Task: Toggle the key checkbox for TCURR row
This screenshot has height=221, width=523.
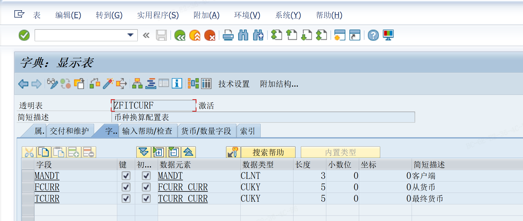Action: point(126,198)
